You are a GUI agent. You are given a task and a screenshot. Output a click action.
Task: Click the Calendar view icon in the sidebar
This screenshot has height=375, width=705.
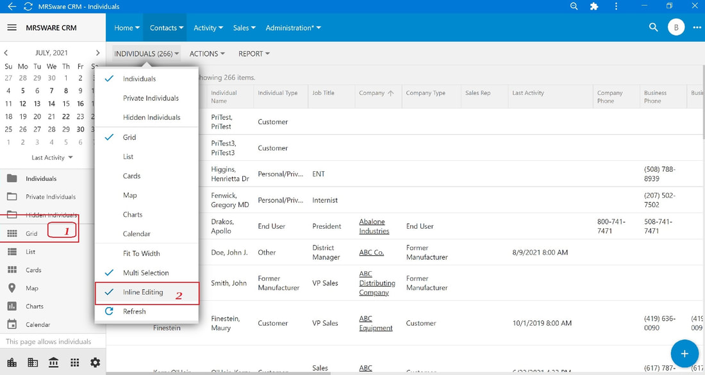pyautogui.click(x=12, y=324)
